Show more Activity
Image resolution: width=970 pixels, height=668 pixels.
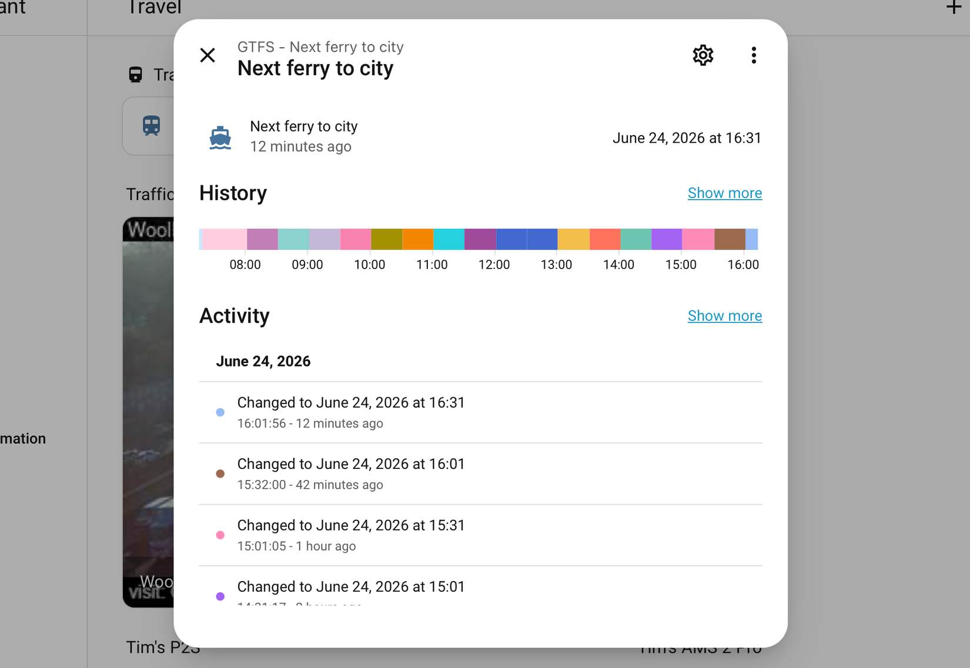point(725,316)
